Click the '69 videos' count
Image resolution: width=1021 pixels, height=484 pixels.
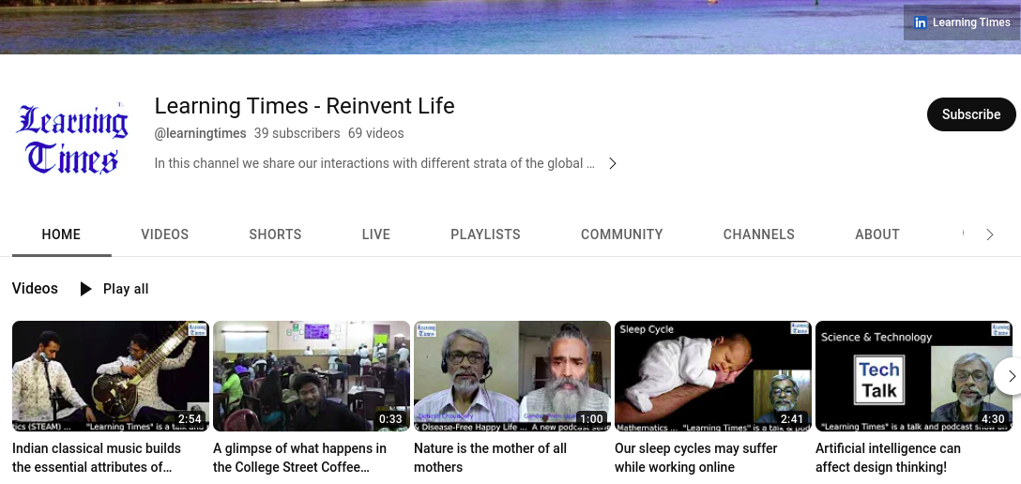point(375,133)
